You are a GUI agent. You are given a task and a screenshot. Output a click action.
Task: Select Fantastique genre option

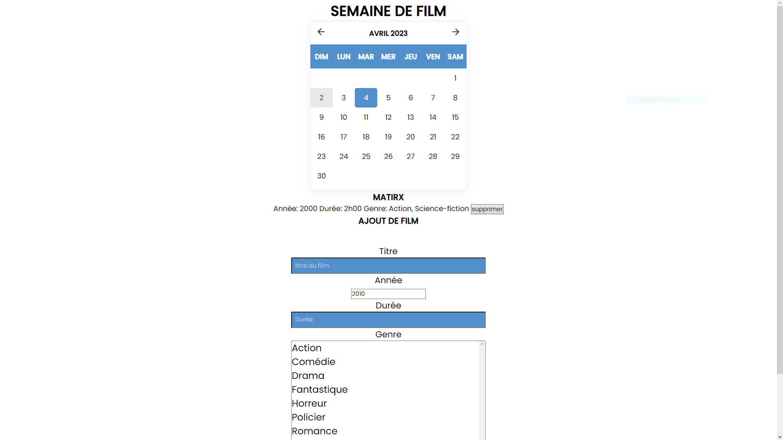(x=320, y=389)
